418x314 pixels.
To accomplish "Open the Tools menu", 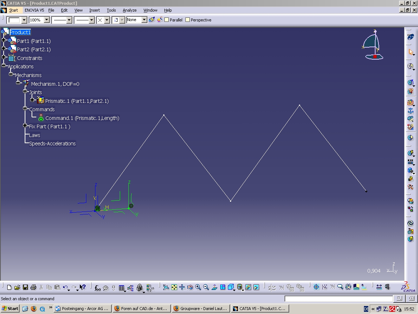I will [111, 10].
